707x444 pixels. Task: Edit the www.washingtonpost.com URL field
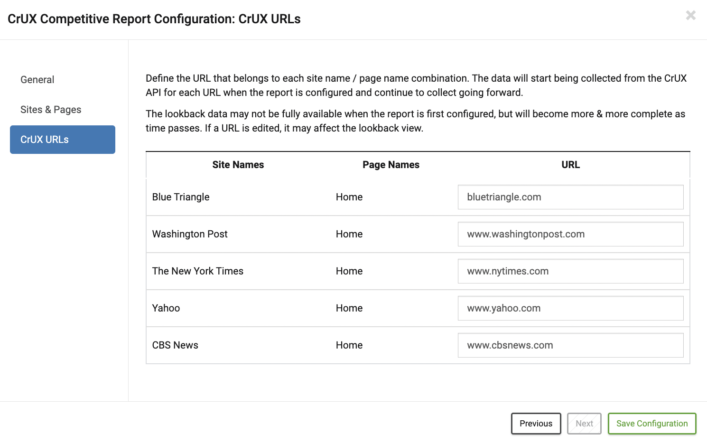pyautogui.click(x=570, y=234)
